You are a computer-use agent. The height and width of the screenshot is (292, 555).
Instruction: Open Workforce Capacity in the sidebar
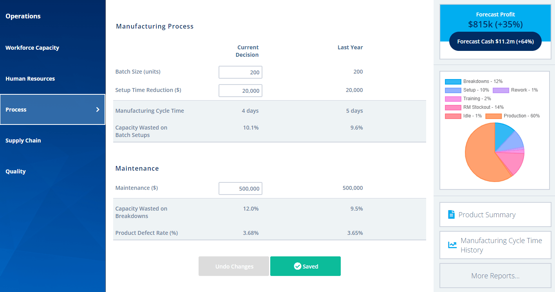pos(32,48)
